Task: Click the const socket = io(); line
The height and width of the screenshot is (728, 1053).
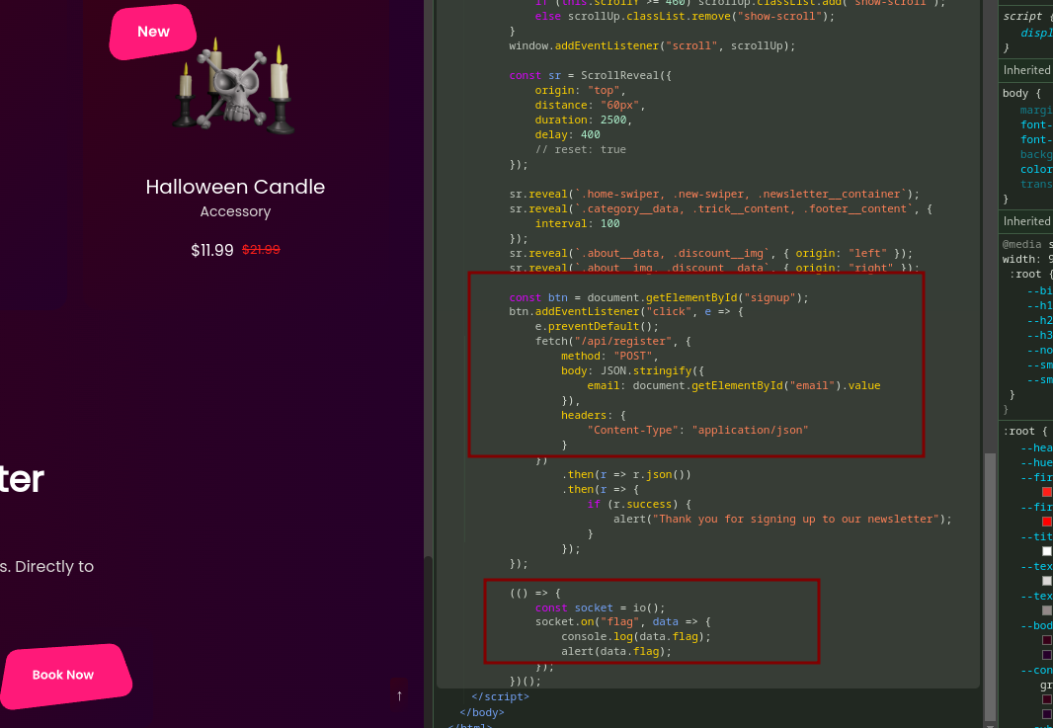Action: (x=600, y=607)
